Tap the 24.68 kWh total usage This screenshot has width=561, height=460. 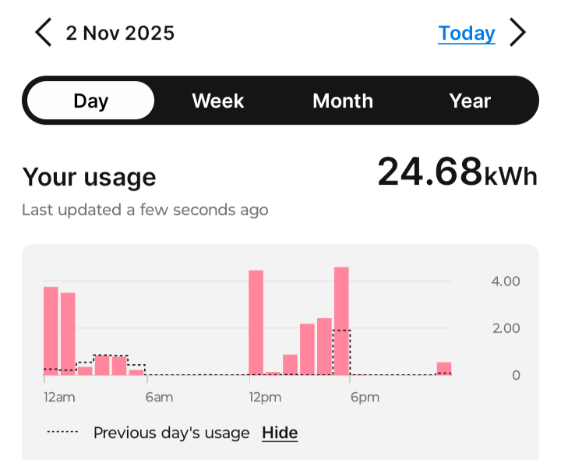click(x=457, y=172)
